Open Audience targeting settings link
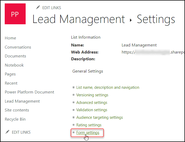Viewport: 185px width, 142px height. (x=100, y=117)
